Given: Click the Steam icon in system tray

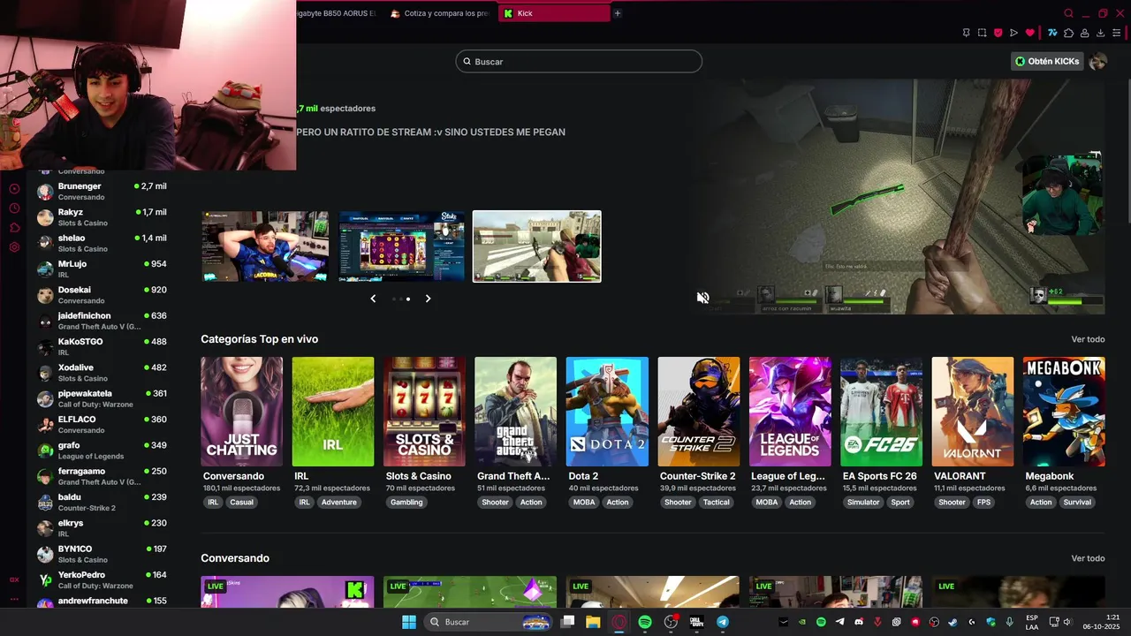Looking at the screenshot, I should (x=953, y=622).
